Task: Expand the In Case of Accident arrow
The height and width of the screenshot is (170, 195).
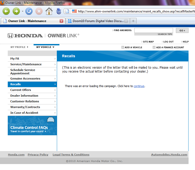Action: coord(55,113)
